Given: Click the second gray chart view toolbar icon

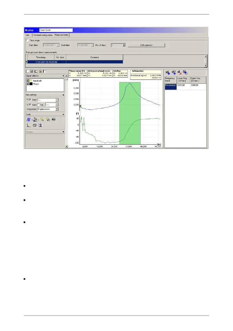Looking at the screenshot, I should (x=32, y=71).
